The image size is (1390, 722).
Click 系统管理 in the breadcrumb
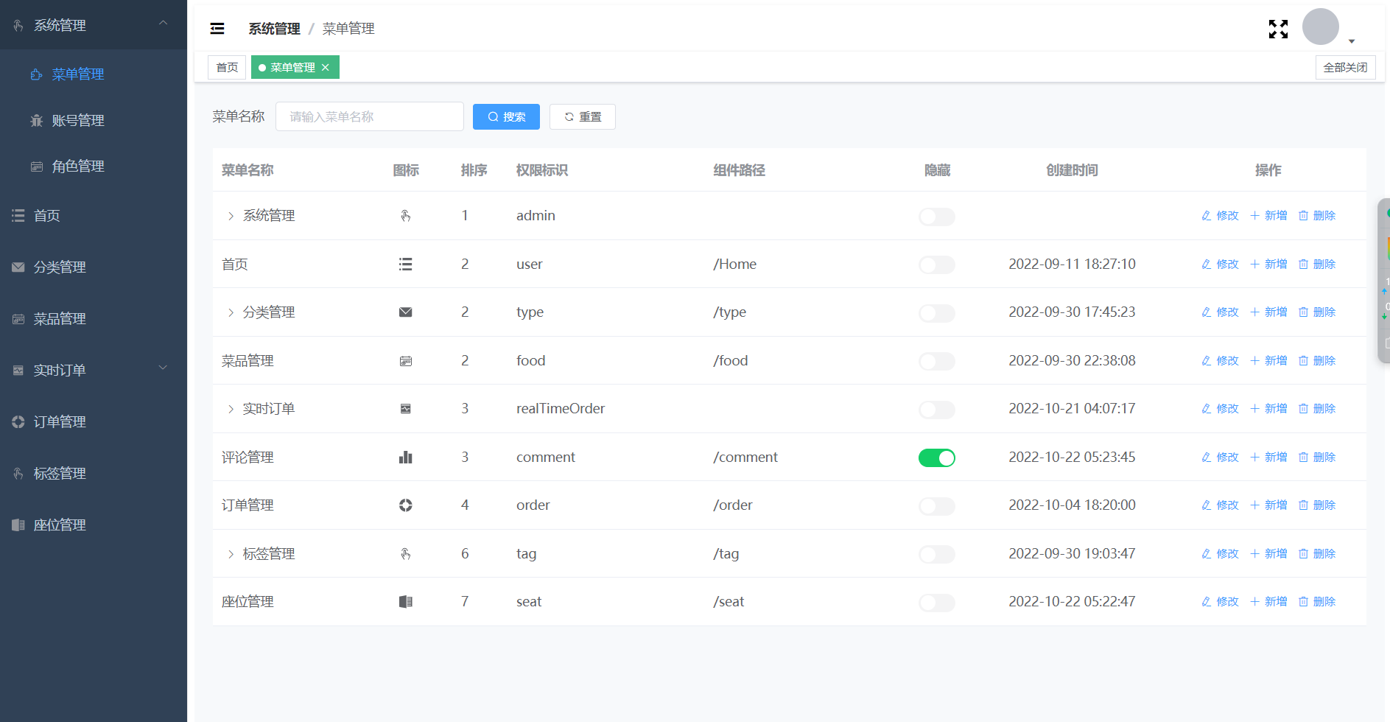point(274,29)
